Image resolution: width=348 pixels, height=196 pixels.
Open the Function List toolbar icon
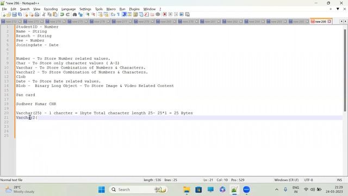point(147,15)
